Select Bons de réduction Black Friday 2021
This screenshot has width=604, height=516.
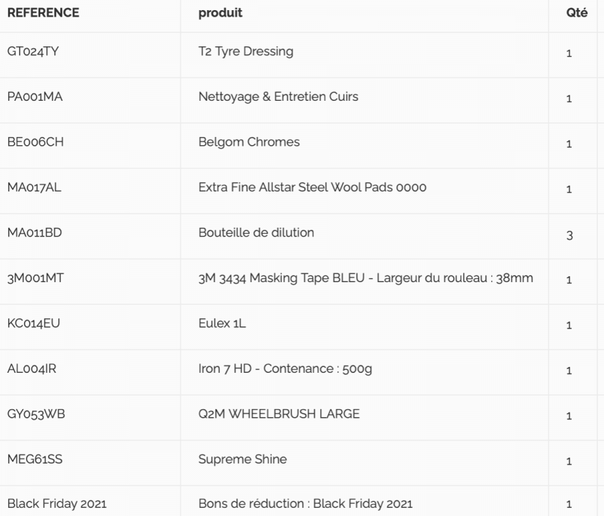(305, 504)
